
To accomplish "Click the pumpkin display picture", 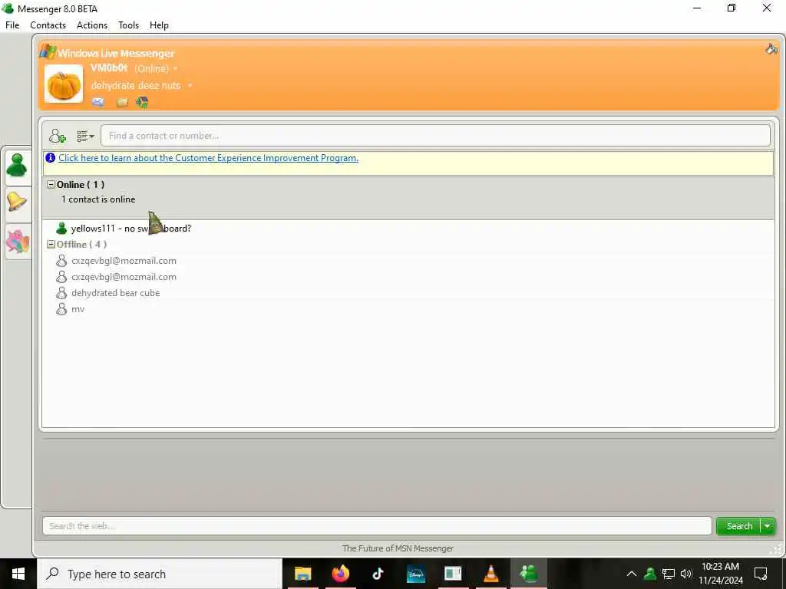I will [x=64, y=84].
